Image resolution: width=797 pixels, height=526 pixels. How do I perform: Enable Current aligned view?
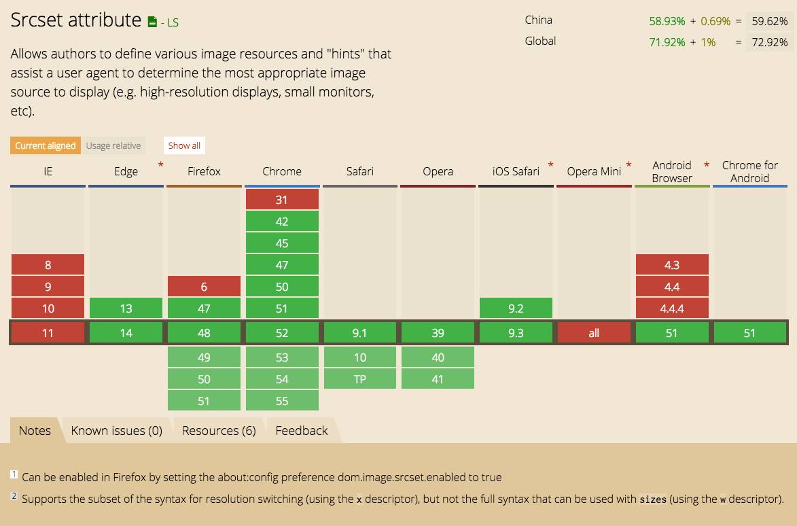point(46,145)
